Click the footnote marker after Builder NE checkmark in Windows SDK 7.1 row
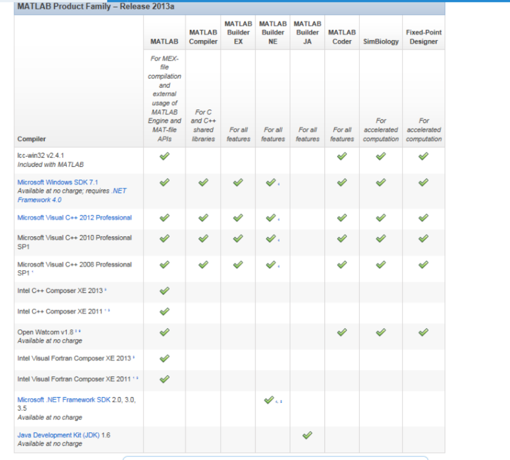The width and height of the screenshot is (510, 460). tap(279, 184)
